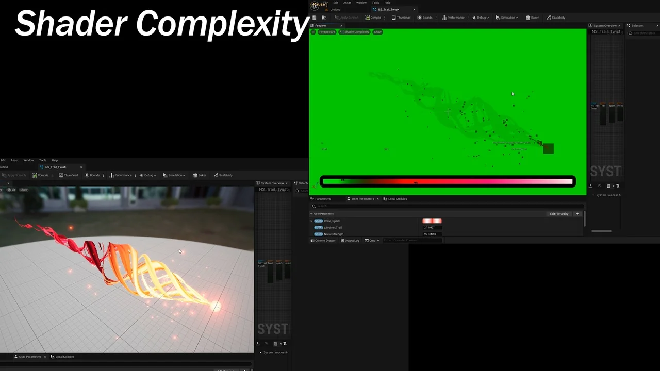Open the Debug dropdown above the green preview
This screenshot has width=660, height=371.
(481, 18)
